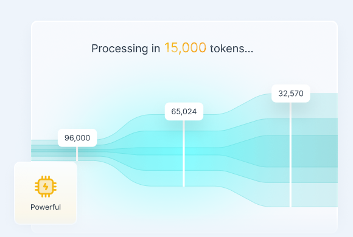
Task: Select the second flow band from bottom, right side
Action: click(324, 175)
